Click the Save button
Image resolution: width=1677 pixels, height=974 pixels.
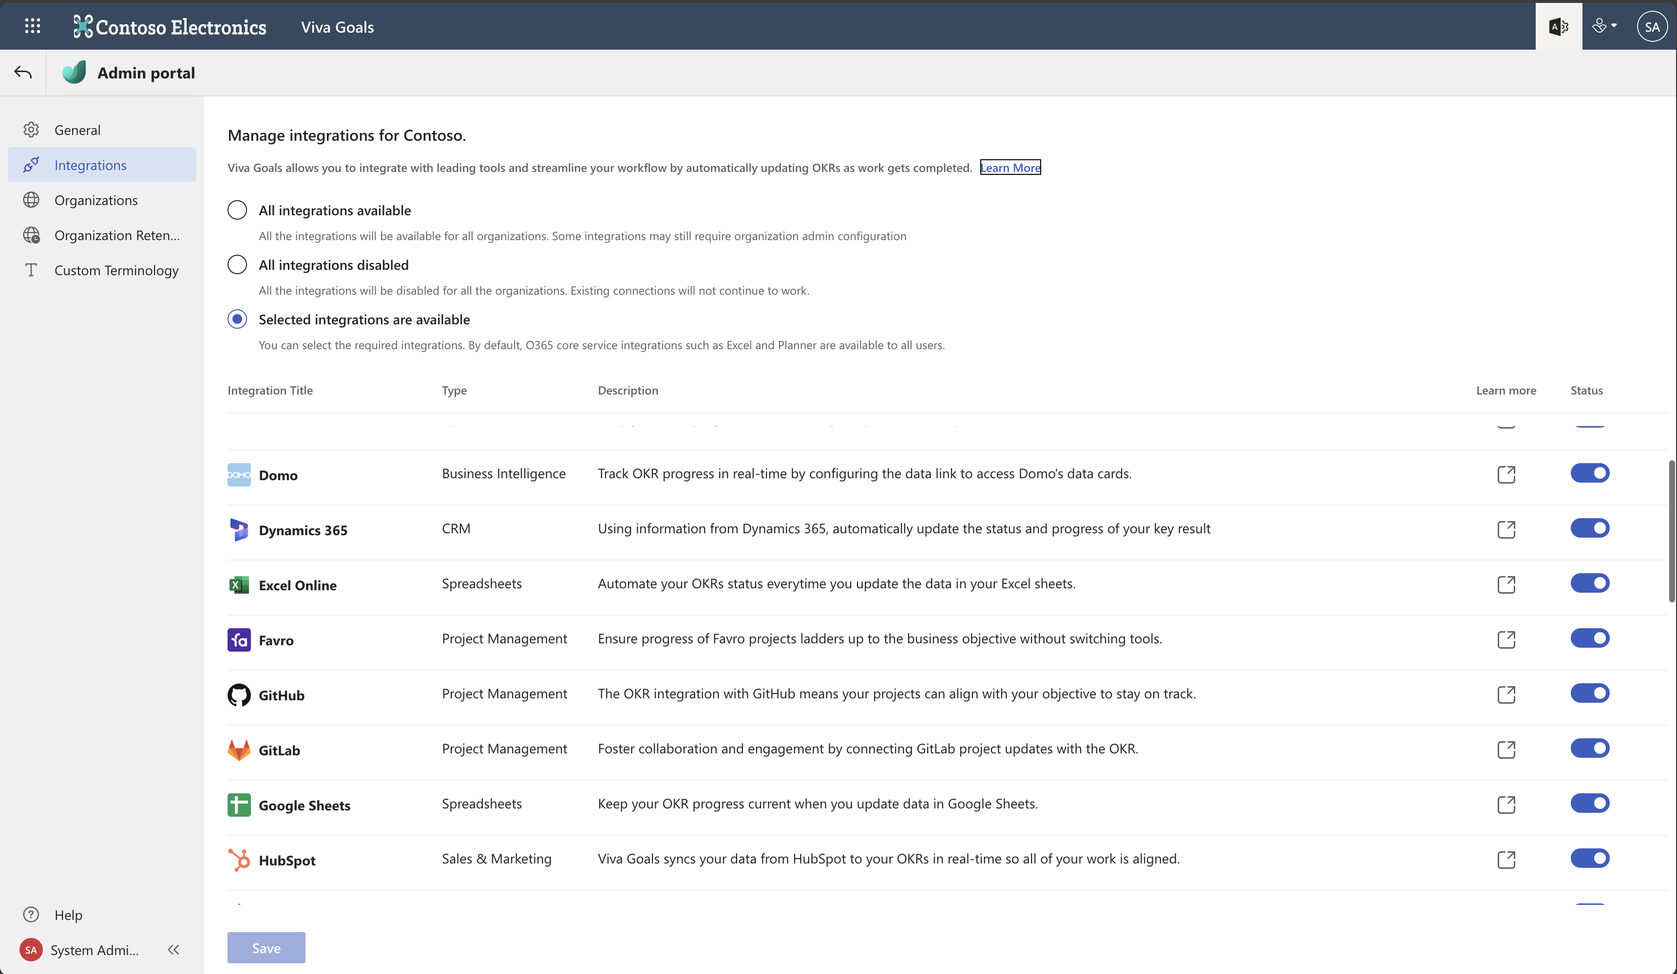click(x=266, y=947)
